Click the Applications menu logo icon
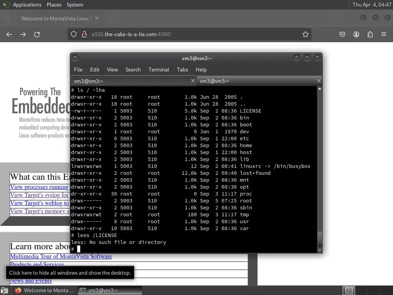The image size is (393, 295). click(x=6, y=5)
